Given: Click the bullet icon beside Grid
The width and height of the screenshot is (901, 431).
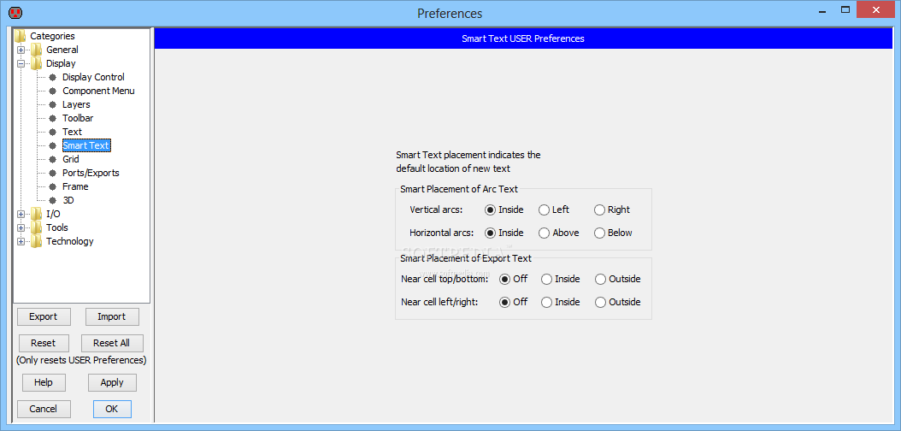Looking at the screenshot, I should tap(53, 159).
